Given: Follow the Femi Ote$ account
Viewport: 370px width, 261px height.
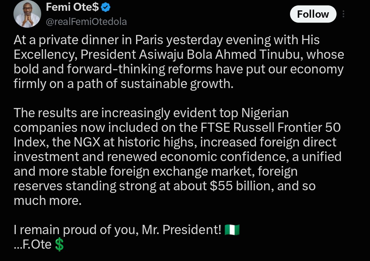Looking at the screenshot, I should [x=313, y=14].
